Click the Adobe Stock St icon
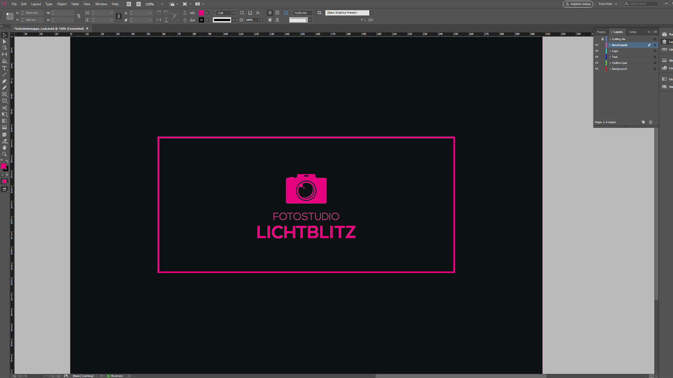 [138, 4]
